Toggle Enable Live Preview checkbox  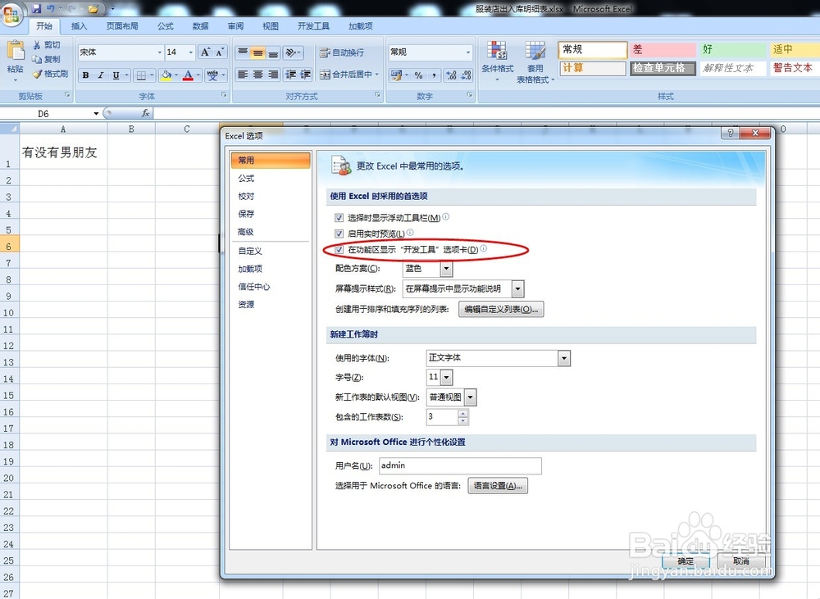pos(339,234)
